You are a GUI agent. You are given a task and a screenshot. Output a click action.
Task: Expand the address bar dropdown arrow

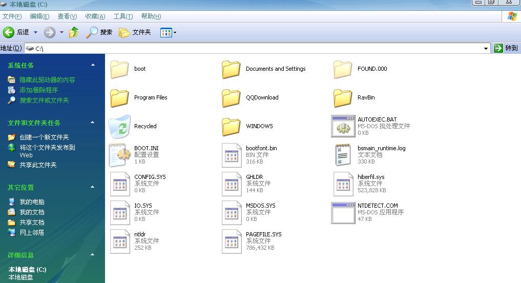click(x=486, y=48)
